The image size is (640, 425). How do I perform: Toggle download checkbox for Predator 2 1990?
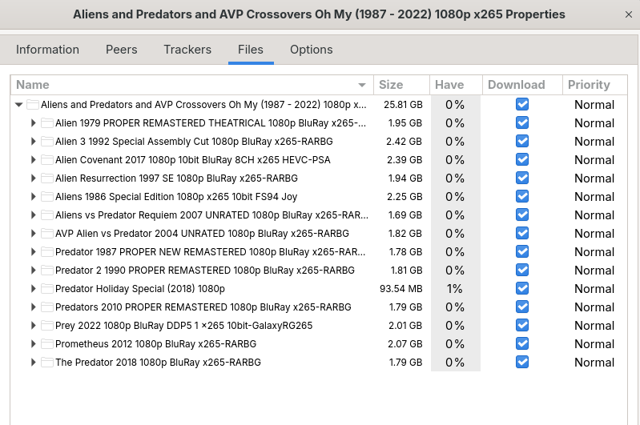pyautogui.click(x=522, y=271)
